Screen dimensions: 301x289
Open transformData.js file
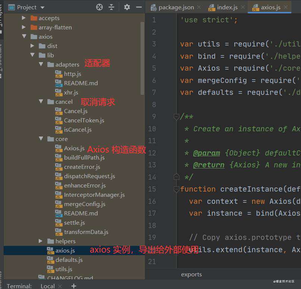[86, 232]
